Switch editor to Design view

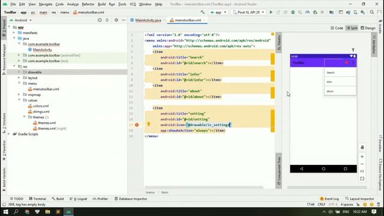point(368,28)
